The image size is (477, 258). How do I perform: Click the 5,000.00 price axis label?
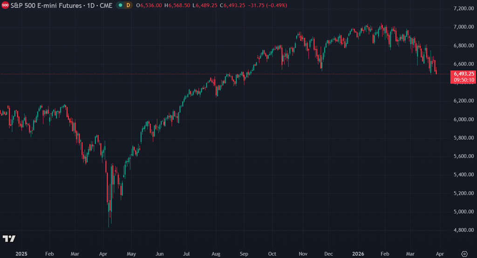click(463, 212)
